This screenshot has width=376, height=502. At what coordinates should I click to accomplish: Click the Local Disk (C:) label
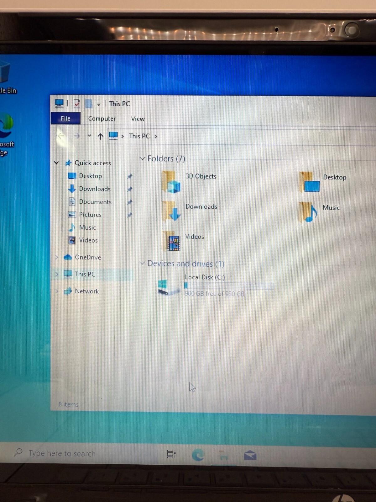point(205,277)
